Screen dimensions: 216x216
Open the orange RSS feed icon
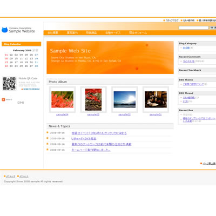pos(3,99)
